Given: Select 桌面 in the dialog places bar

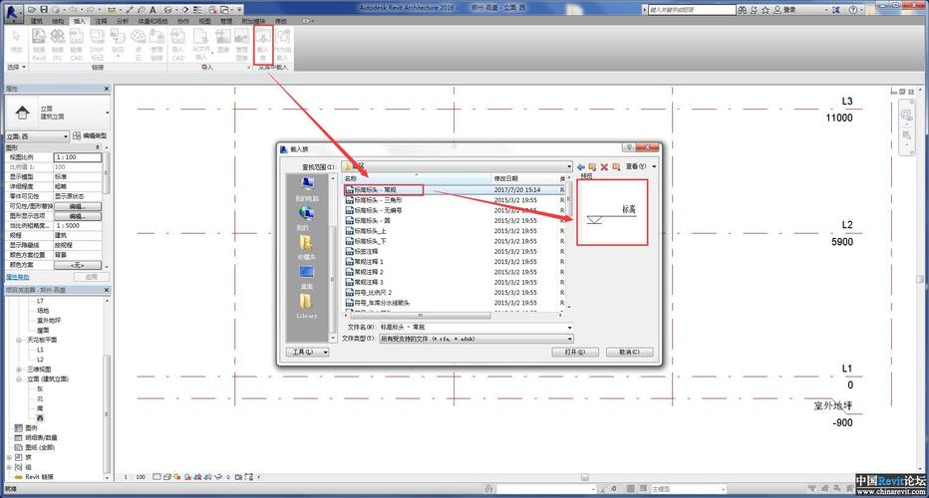Looking at the screenshot, I should 306,277.
